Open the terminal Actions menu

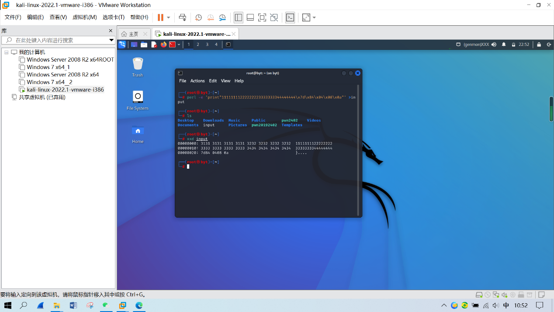197,81
